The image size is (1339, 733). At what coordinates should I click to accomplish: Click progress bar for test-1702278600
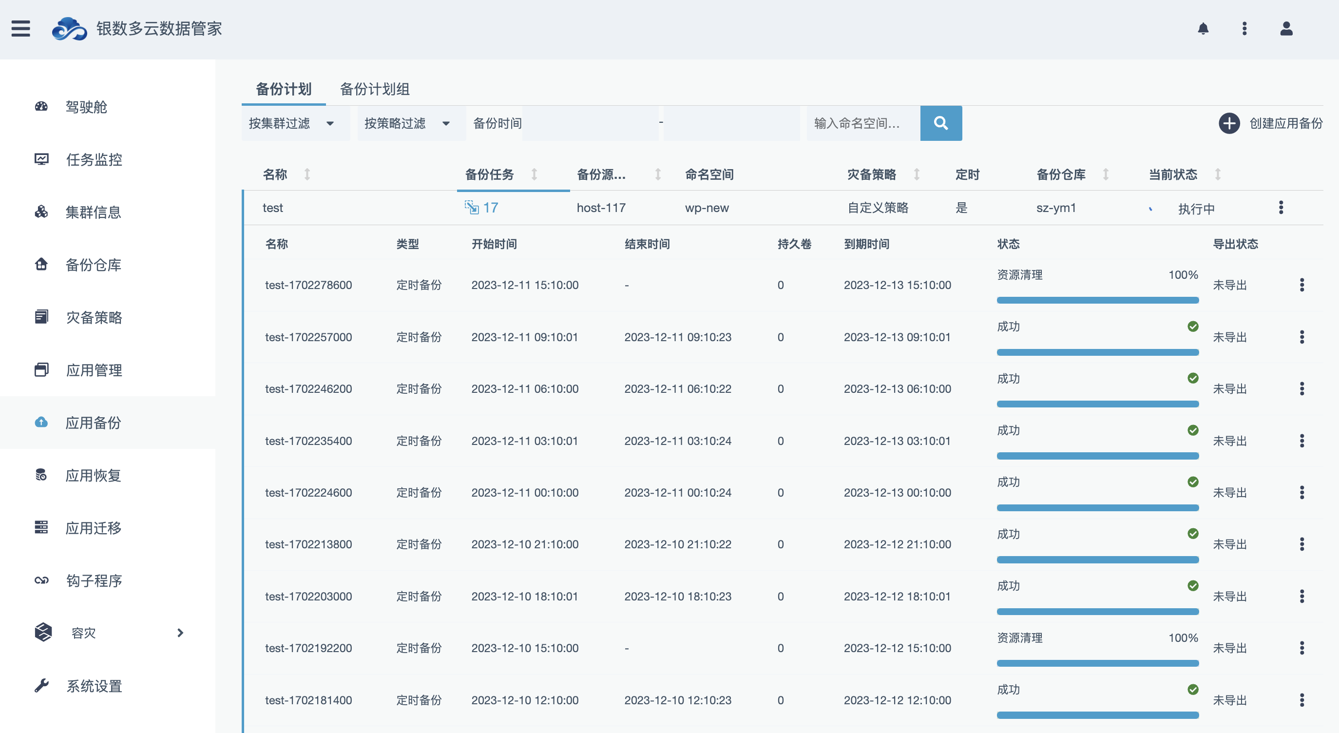(x=1097, y=300)
